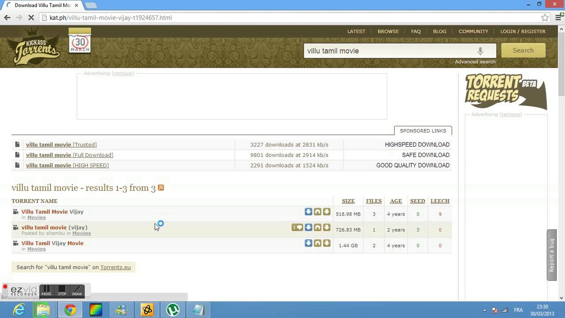The image size is (565, 318).
Task: Click the remove link in the center Advertising box
Action: point(123,73)
